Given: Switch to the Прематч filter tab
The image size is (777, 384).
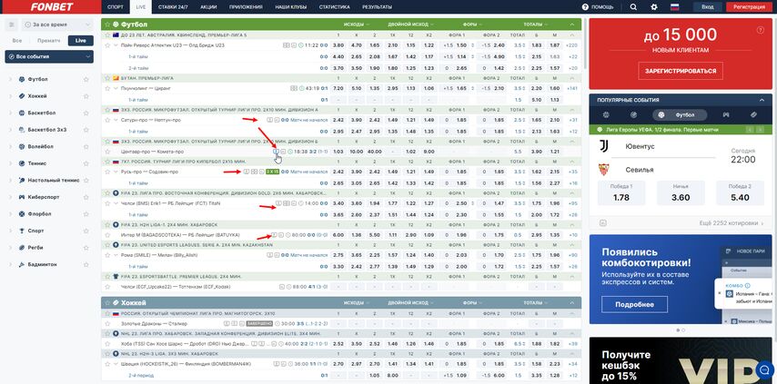Looking at the screenshot, I should (48, 41).
